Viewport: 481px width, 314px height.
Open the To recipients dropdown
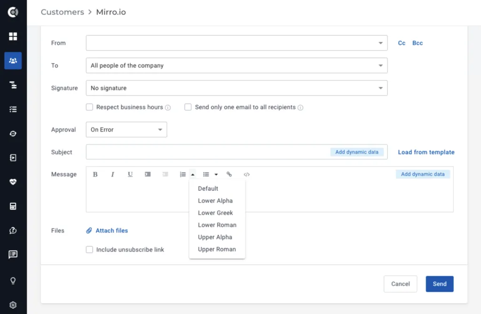(237, 66)
